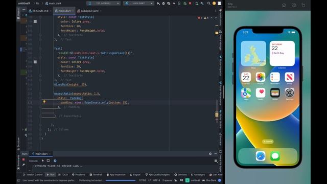
Task: Open Messages app in iPhone dock
Action: pos(275,156)
